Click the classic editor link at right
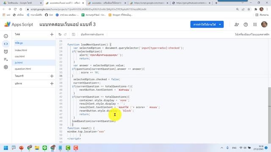271x152 pixels. click(x=252, y=34)
